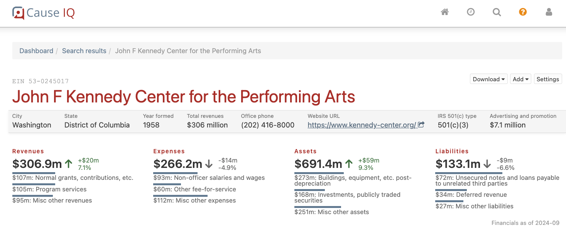Click '$60m: Other fee-for-service' line

[x=195, y=189]
